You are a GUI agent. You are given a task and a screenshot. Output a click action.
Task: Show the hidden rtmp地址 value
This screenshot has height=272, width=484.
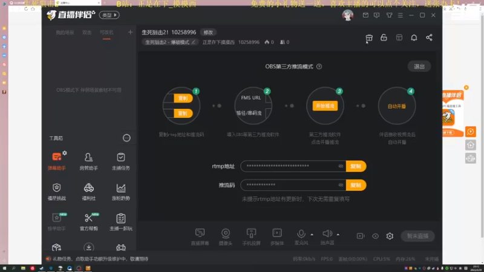click(x=341, y=166)
